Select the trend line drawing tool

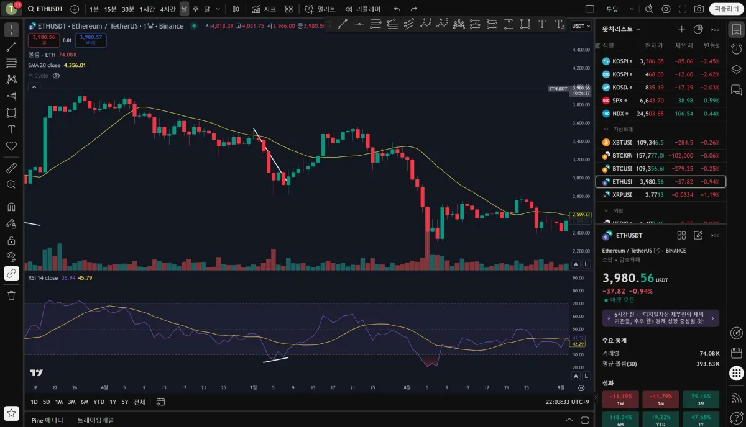coord(11,47)
